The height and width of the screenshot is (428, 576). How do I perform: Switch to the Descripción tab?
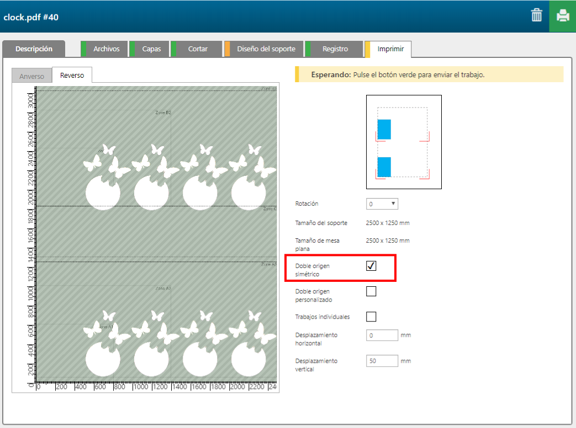pyautogui.click(x=34, y=49)
